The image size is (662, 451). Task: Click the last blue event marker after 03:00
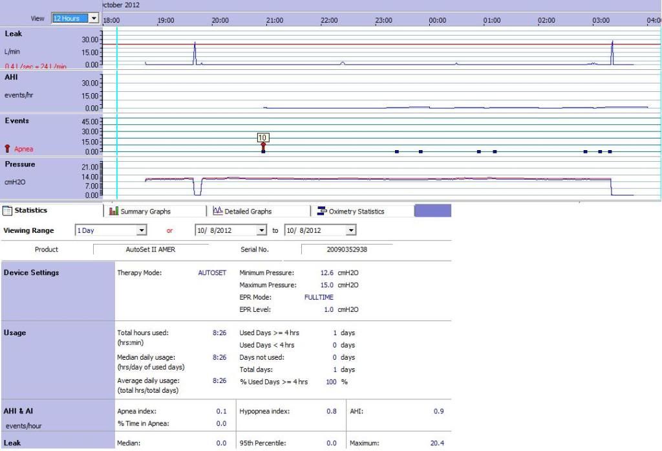[610, 151]
